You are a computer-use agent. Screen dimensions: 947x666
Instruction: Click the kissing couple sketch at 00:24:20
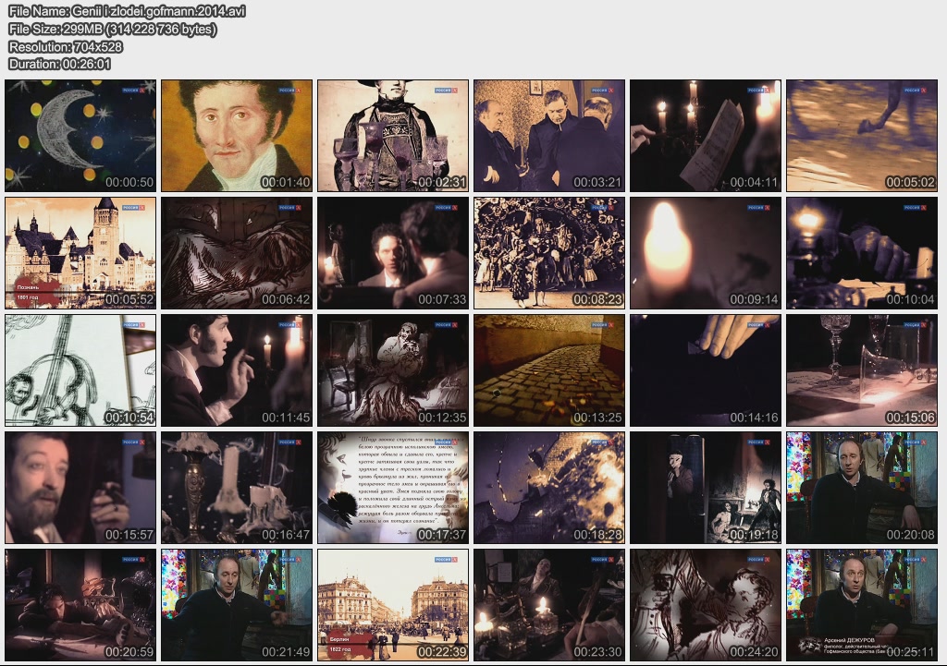(x=706, y=605)
